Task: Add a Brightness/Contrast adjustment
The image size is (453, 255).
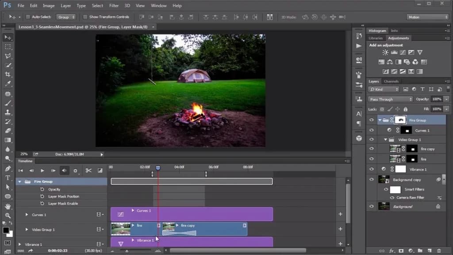Action: (x=385, y=52)
